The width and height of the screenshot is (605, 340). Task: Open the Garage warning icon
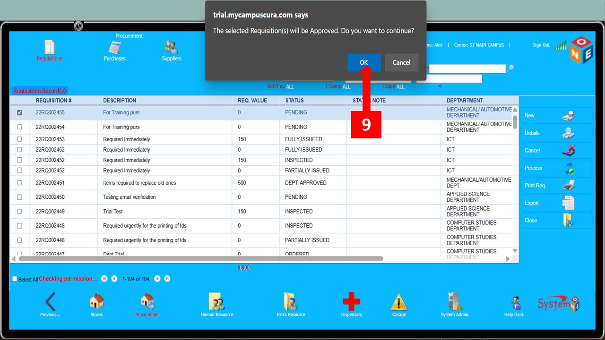point(399,302)
